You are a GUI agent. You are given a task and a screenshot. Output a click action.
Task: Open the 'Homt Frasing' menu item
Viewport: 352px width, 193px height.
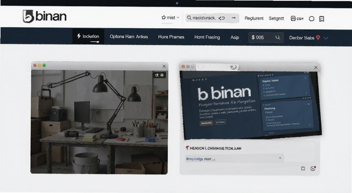pyautogui.click(x=207, y=37)
